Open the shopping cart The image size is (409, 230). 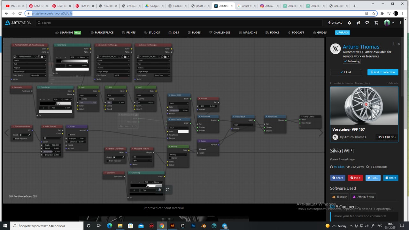pyautogui.click(x=376, y=23)
